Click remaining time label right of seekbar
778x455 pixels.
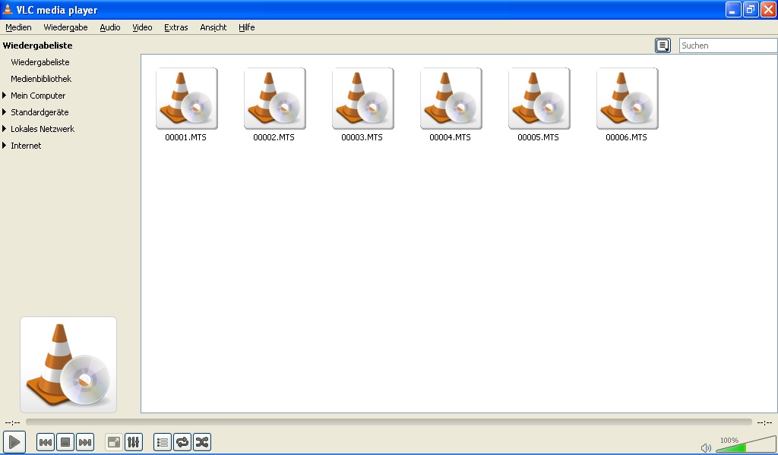(764, 422)
